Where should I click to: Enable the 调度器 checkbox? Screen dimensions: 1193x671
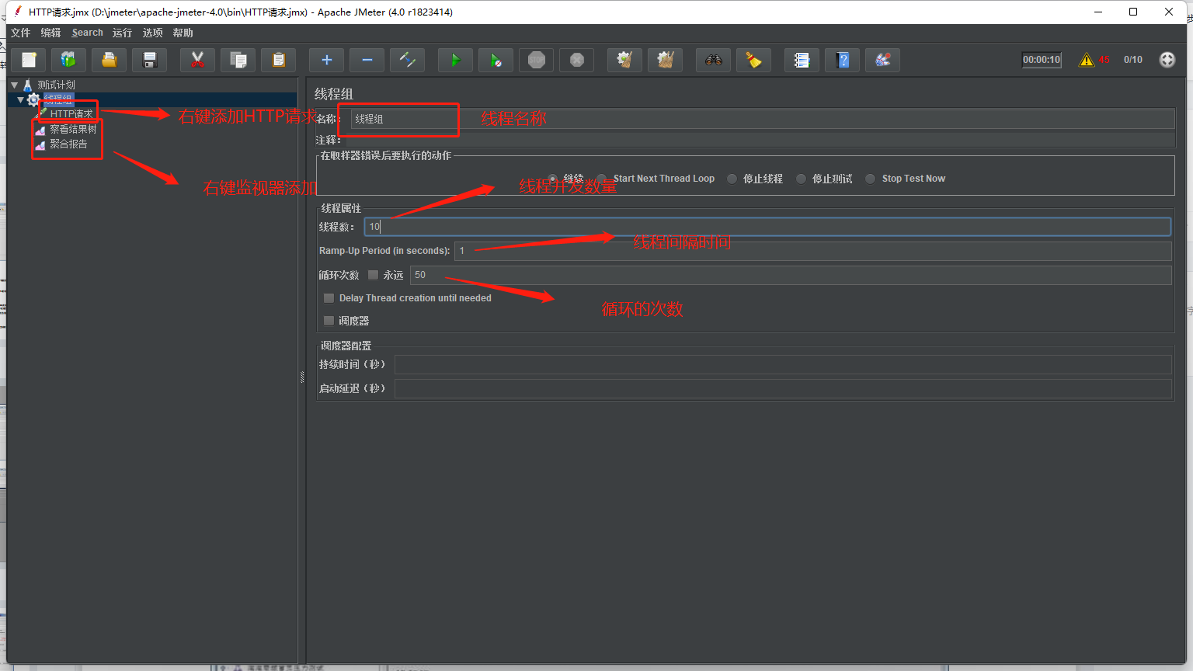pos(329,321)
